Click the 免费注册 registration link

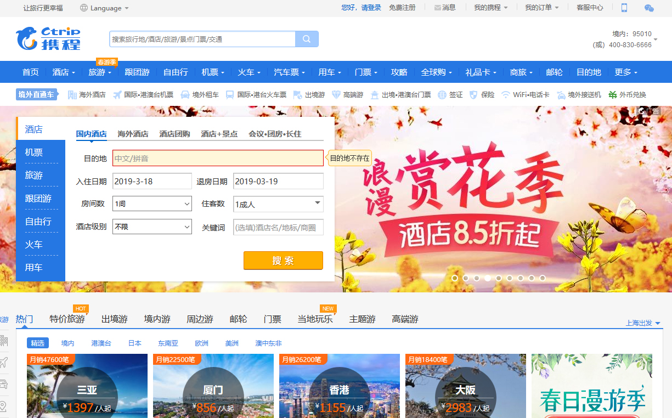pos(402,8)
